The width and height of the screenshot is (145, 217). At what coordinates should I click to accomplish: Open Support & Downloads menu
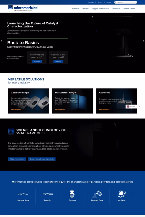[x=101, y=8]
